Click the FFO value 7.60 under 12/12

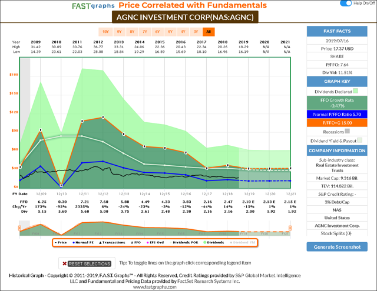(104, 202)
